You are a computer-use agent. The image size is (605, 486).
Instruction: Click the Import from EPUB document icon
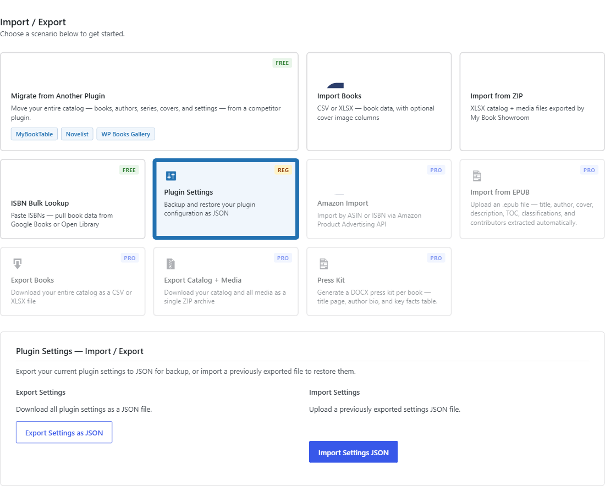477,176
